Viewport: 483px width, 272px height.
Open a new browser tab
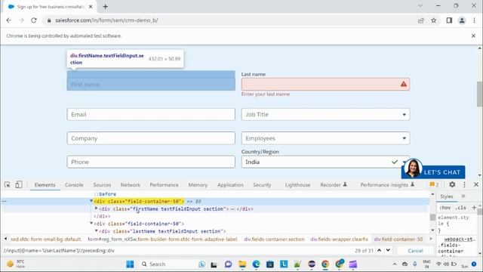click(x=106, y=7)
